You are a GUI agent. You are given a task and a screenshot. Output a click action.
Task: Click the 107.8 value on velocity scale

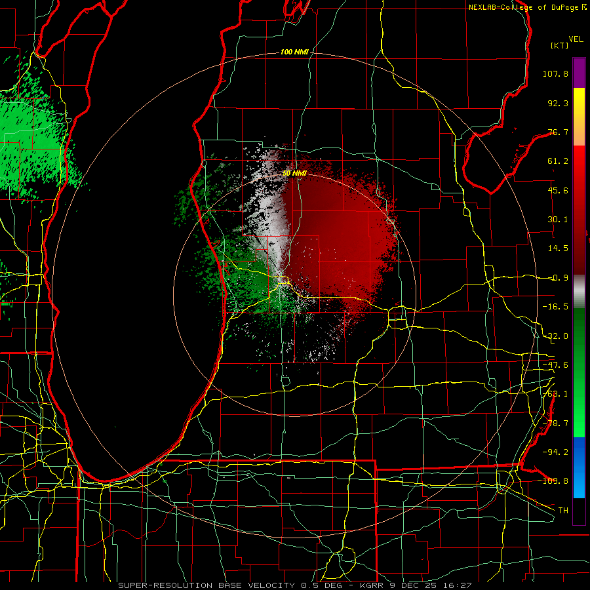pyautogui.click(x=555, y=73)
